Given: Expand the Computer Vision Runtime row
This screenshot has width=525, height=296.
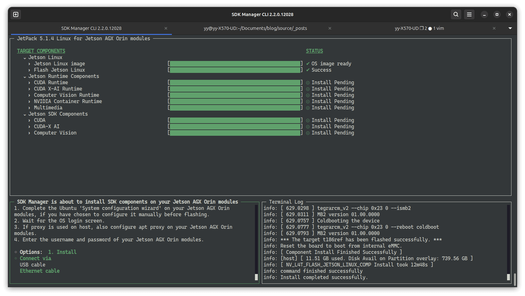Looking at the screenshot, I should (29, 95).
